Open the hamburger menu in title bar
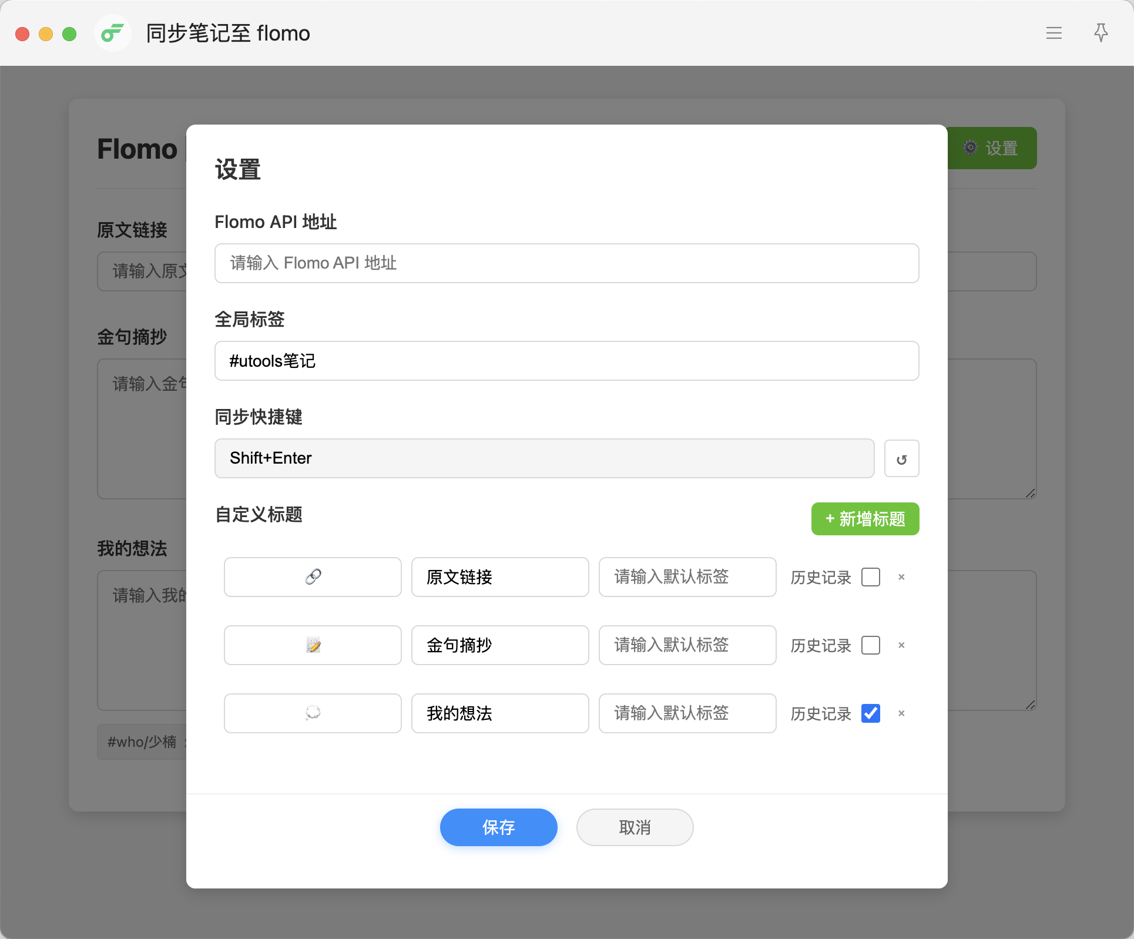1134x939 pixels. pos(1054,33)
